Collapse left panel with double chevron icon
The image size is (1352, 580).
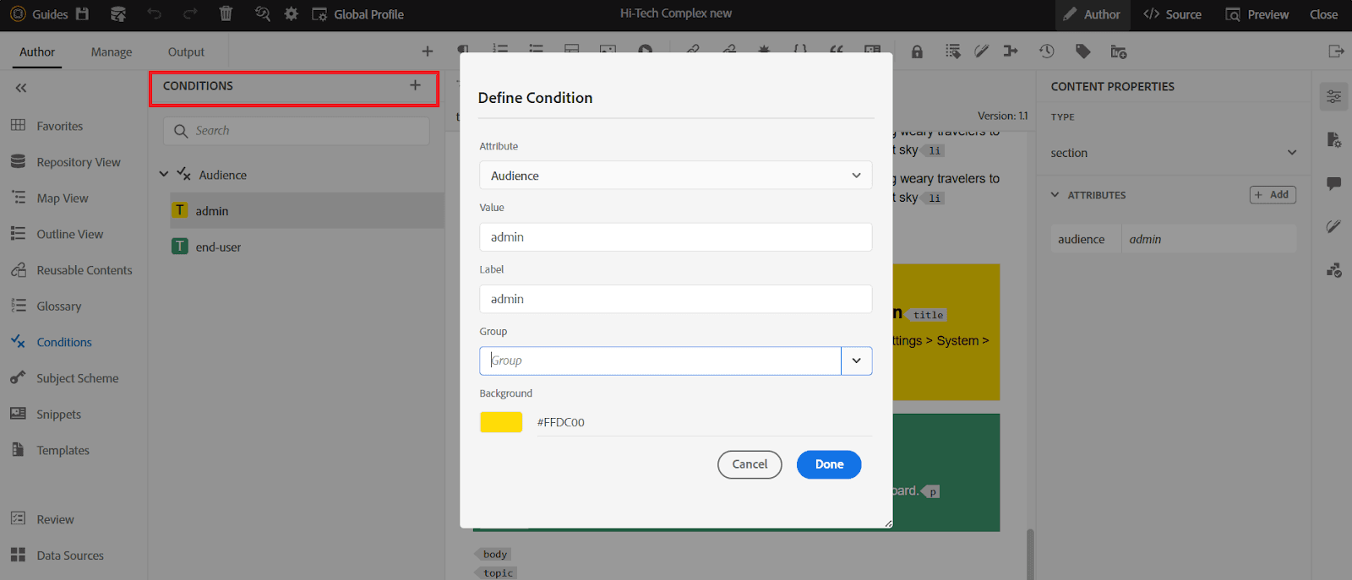coord(21,88)
